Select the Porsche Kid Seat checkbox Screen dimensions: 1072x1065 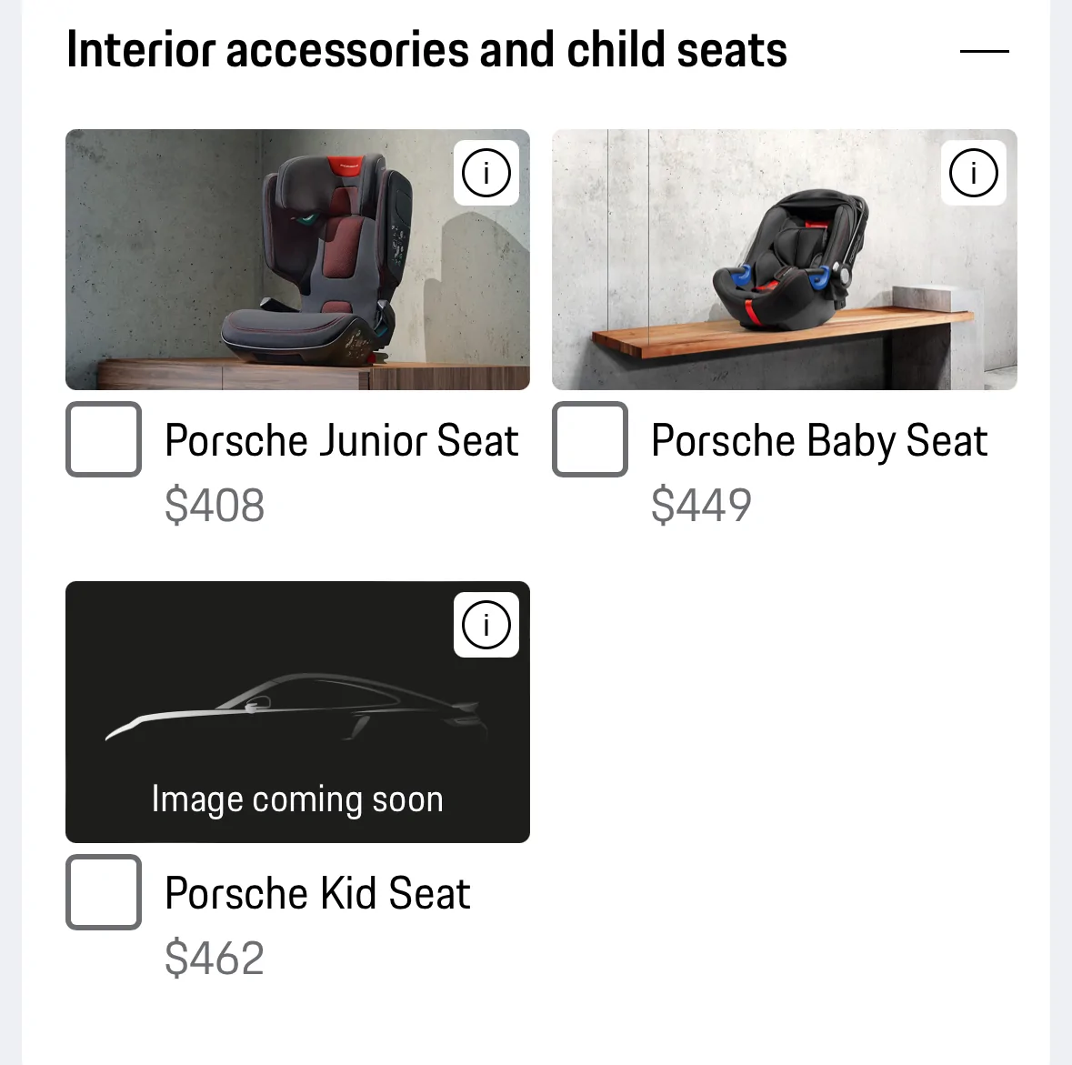click(x=103, y=892)
